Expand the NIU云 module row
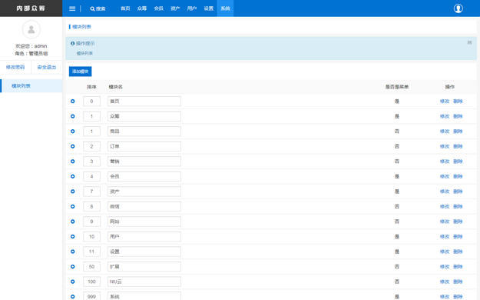Viewport: 480px width, 300px height. click(x=72, y=282)
